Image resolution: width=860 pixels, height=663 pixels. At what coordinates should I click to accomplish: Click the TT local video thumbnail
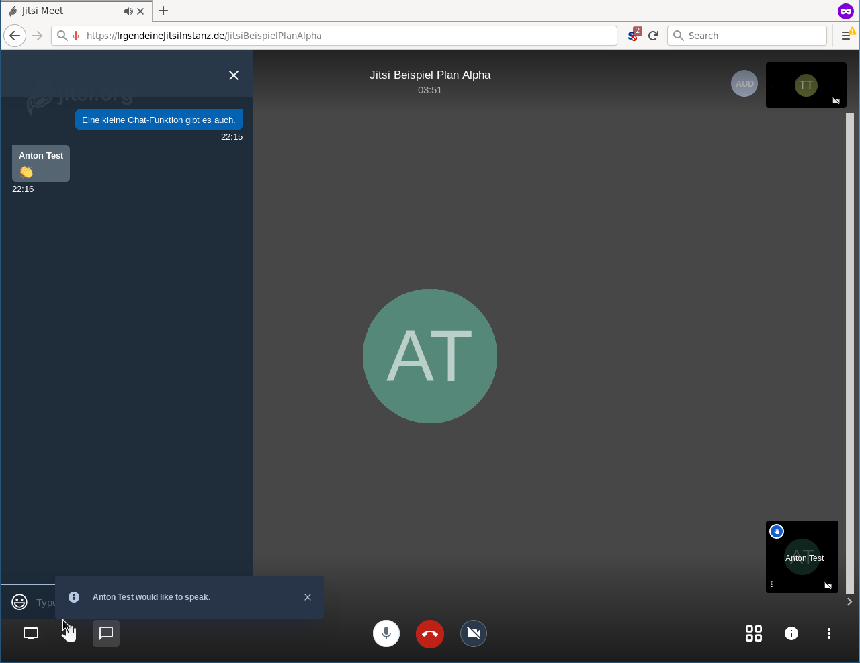(x=806, y=85)
